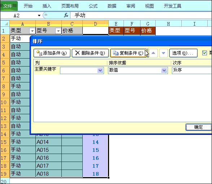
Task: Expand the Name Box dropdown arrow
Action: (x=39, y=16)
